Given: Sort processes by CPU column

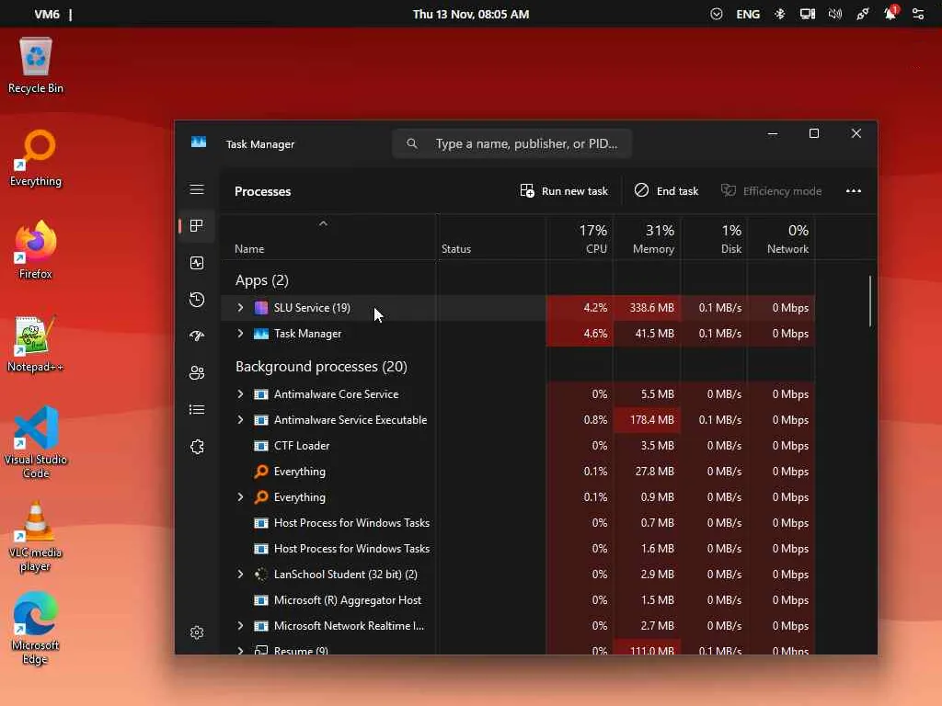Looking at the screenshot, I should [580, 238].
